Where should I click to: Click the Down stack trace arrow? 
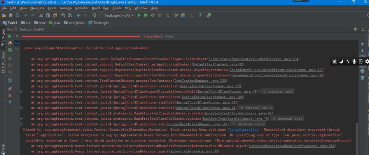click(x=362, y=51)
